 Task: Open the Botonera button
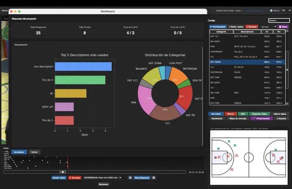103,184
